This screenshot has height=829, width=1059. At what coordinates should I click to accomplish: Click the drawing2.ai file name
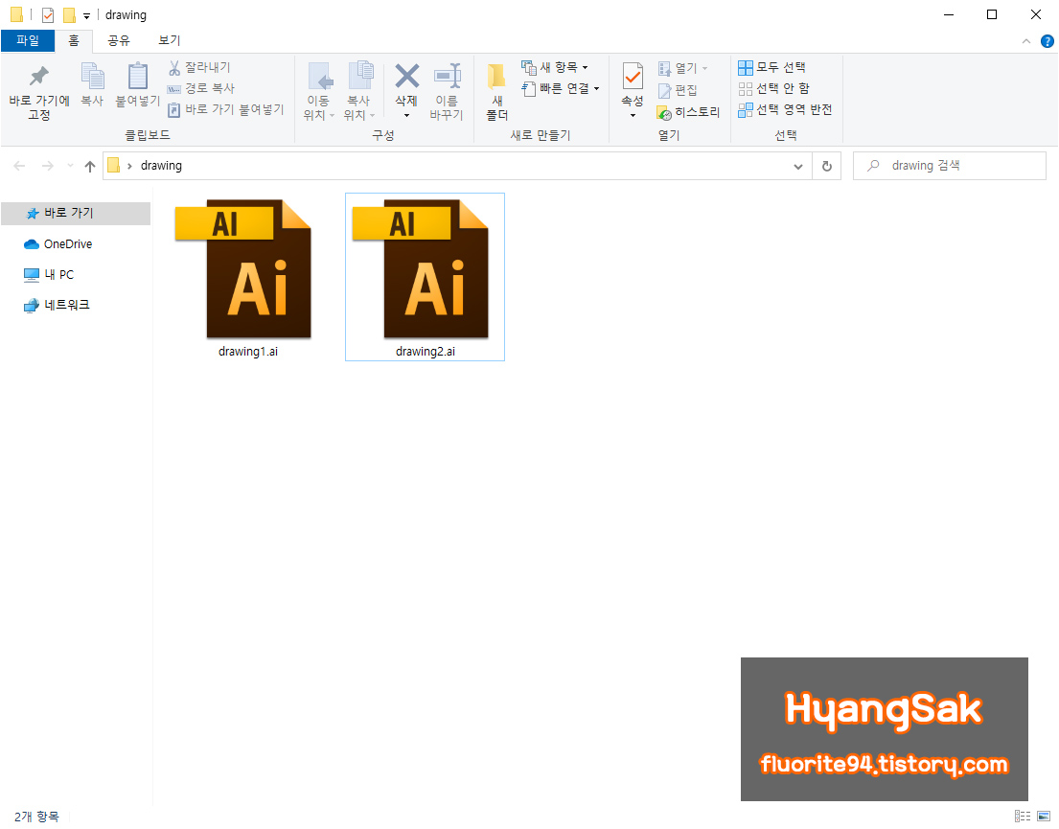coord(426,352)
